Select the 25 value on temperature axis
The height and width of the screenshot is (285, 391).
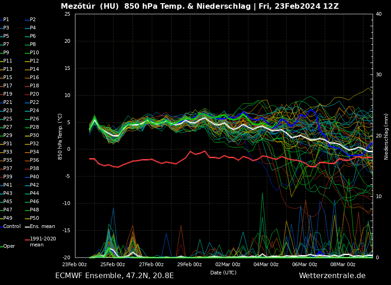click(x=67, y=14)
